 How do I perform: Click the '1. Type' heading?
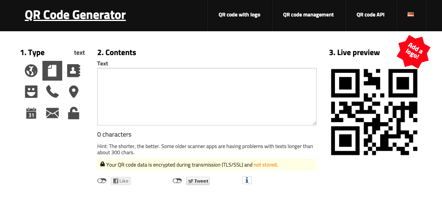click(x=33, y=53)
